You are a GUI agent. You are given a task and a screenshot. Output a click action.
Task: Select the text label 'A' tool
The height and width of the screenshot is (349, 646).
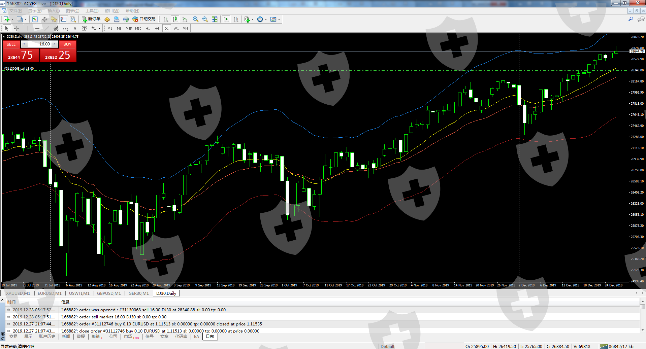click(x=75, y=28)
